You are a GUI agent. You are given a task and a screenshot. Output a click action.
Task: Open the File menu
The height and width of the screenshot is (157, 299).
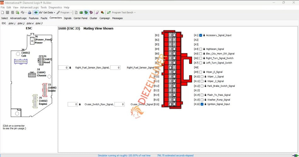(3, 8)
